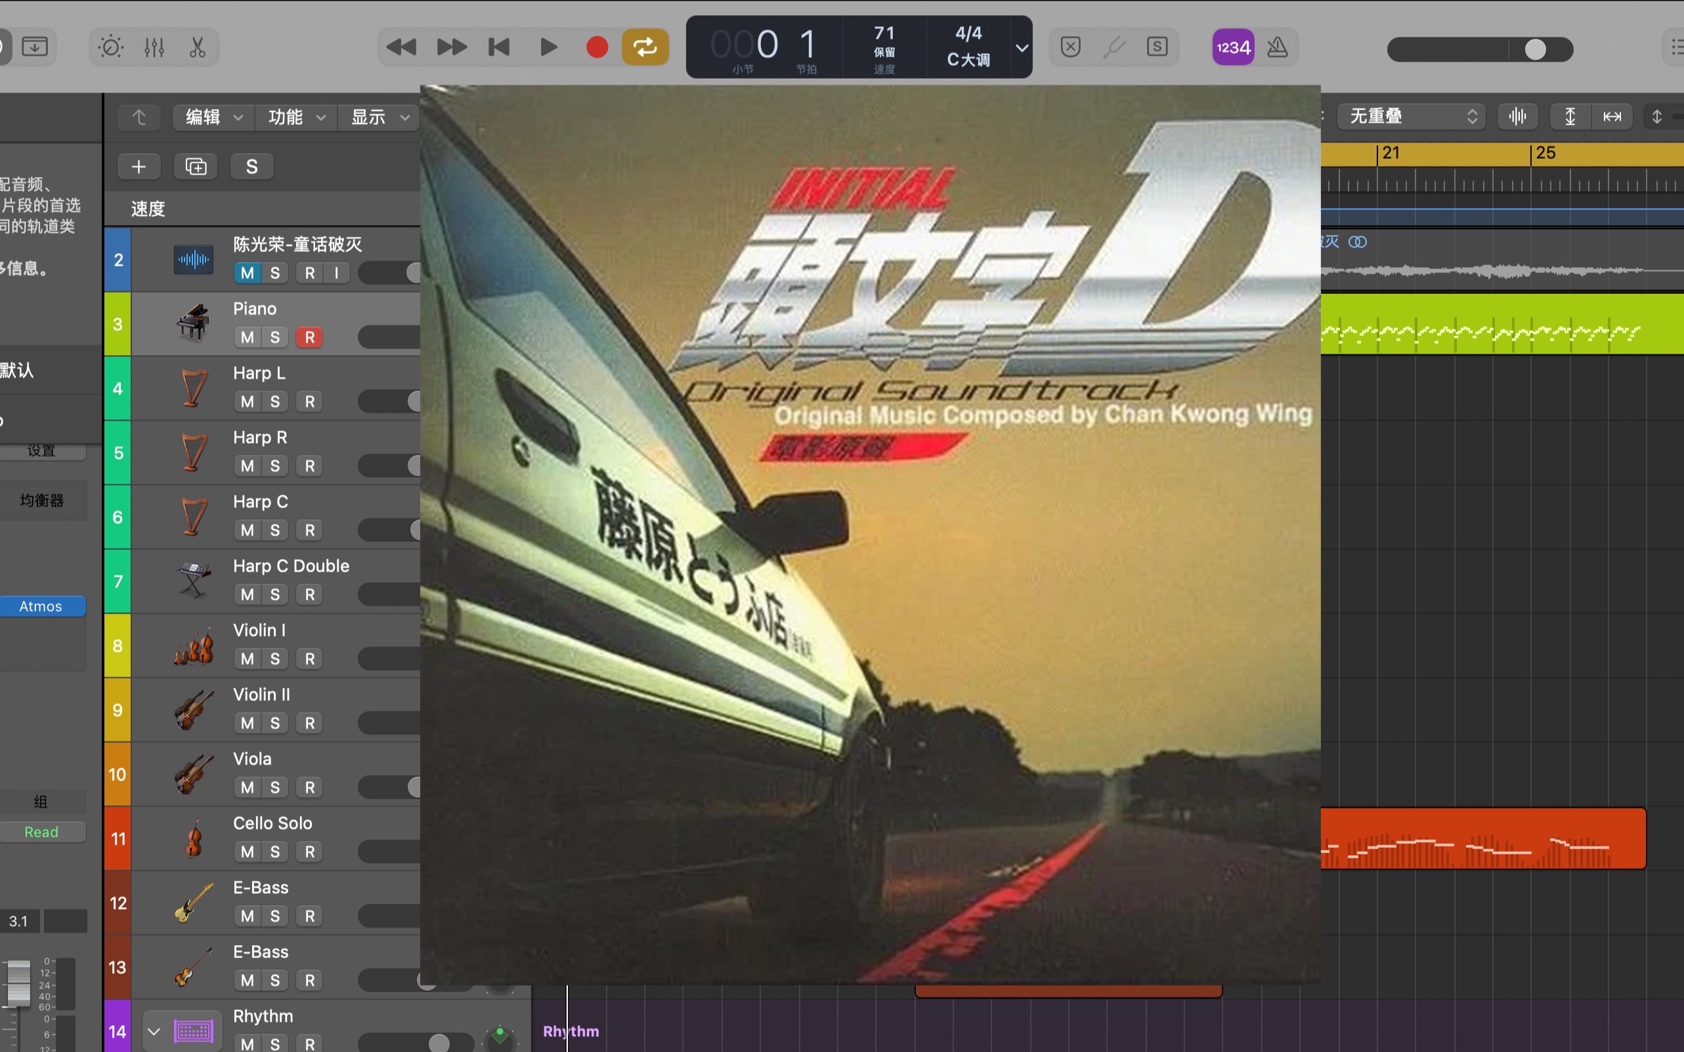
Task: Click the Viola track instrument icon
Action: (x=194, y=774)
